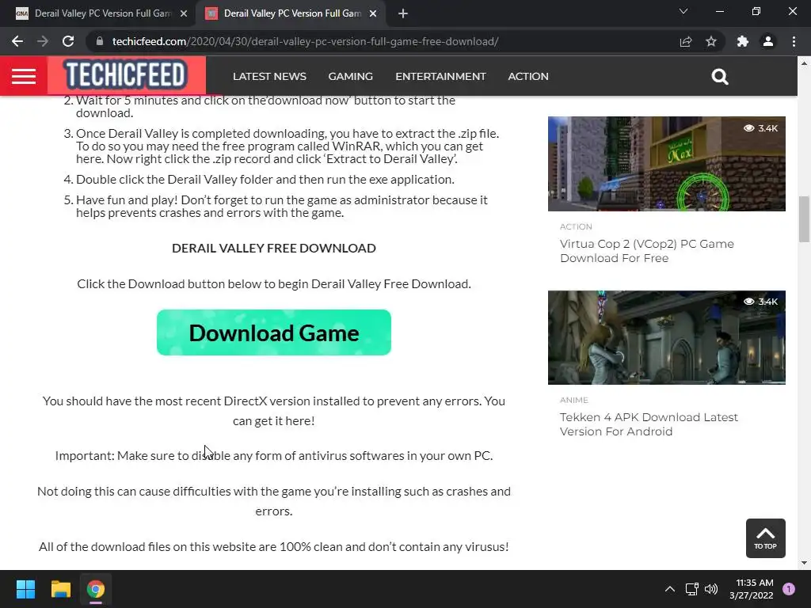Open the Gaming menu item
Screen dimensions: 811x608
click(x=350, y=77)
